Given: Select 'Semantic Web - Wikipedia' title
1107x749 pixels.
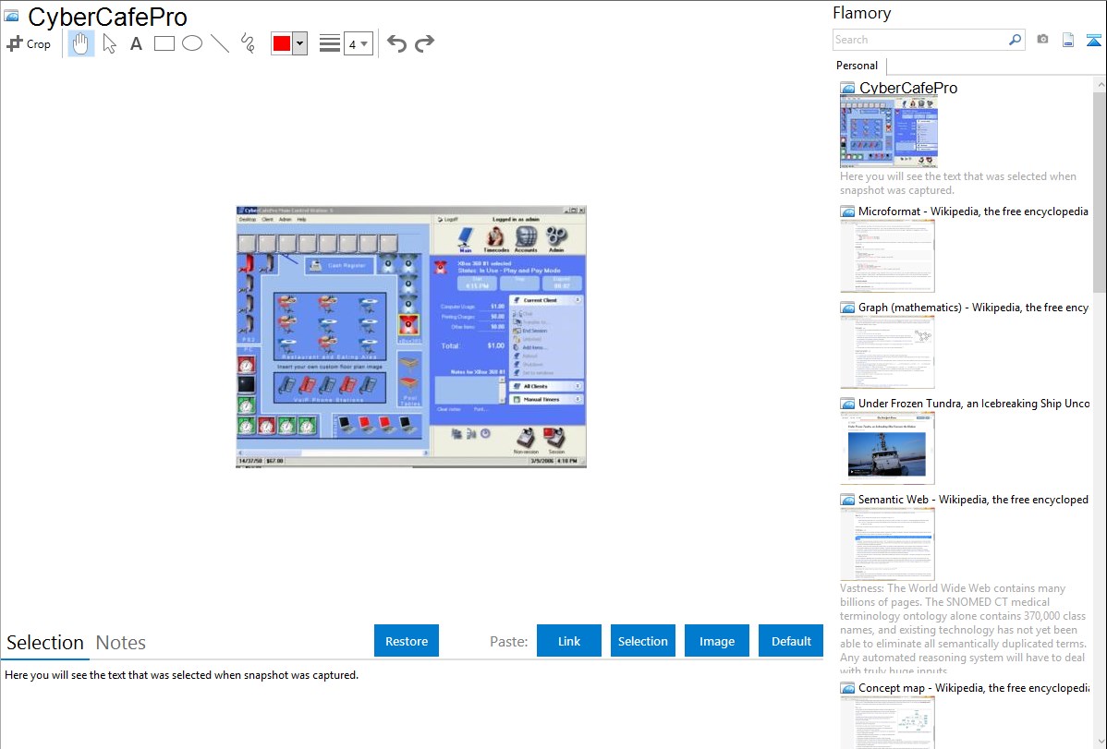Looking at the screenshot, I should [x=973, y=500].
